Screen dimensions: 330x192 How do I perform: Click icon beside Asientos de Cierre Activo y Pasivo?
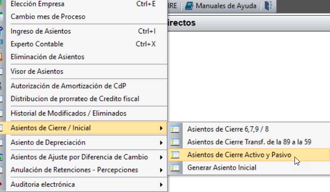tap(175, 155)
